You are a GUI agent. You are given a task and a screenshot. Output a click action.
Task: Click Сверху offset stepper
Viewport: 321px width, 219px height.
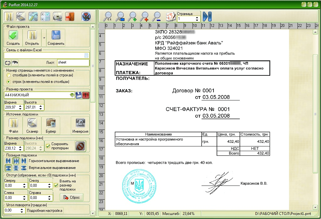pos(24,186)
